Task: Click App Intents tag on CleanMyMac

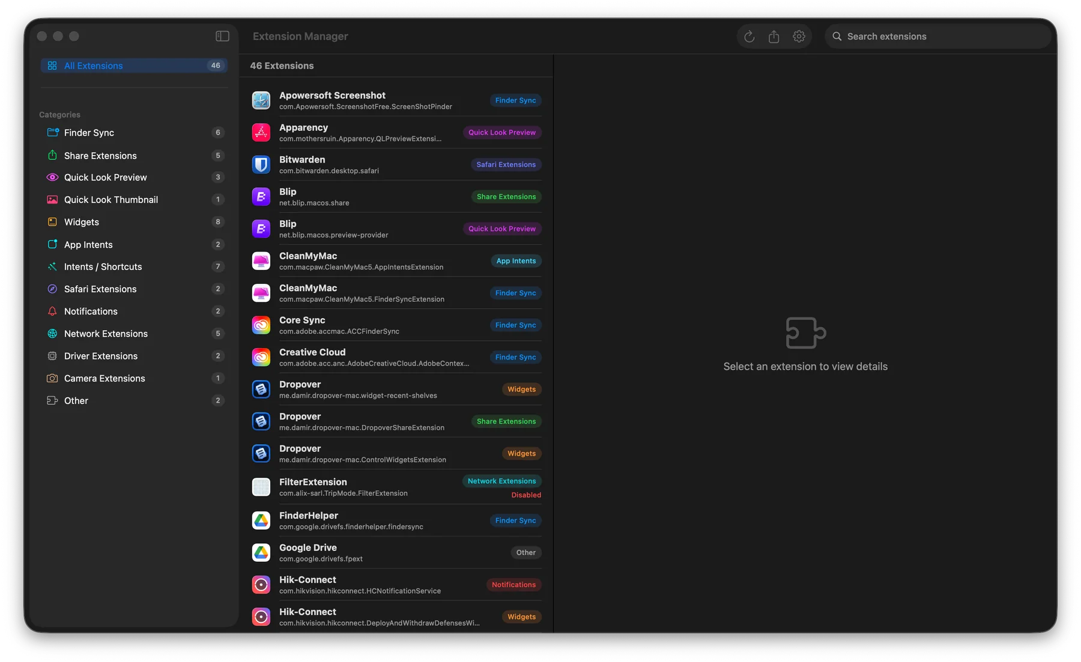Action: (x=516, y=261)
